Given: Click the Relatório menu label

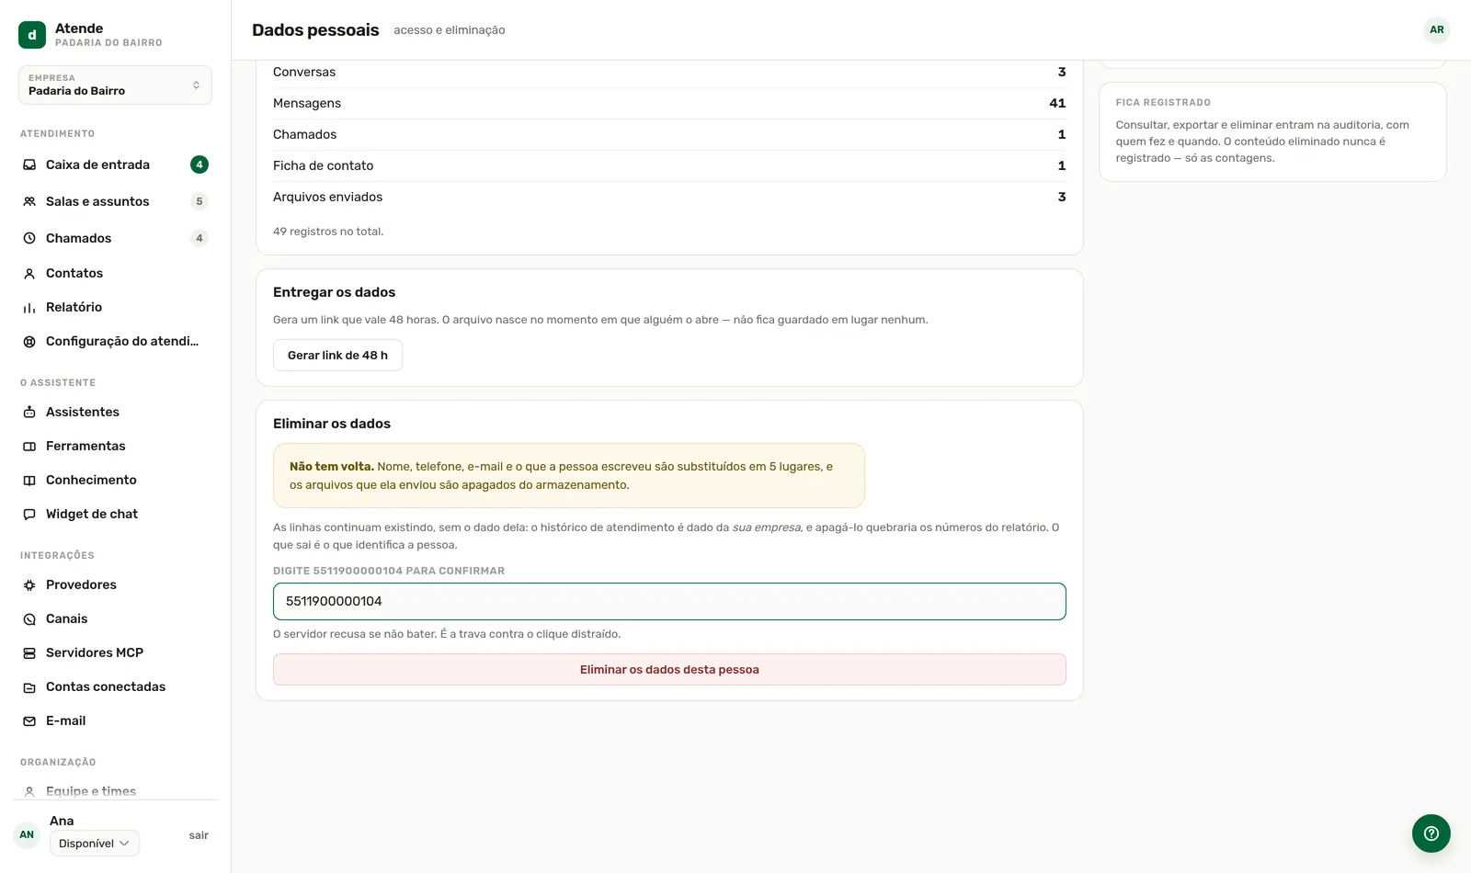Looking at the screenshot, I should coord(74,307).
